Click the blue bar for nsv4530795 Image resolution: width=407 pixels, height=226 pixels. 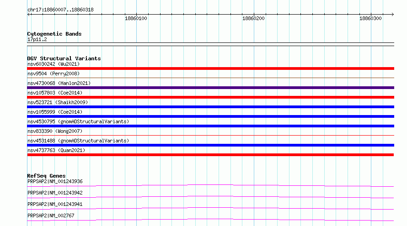(210, 126)
